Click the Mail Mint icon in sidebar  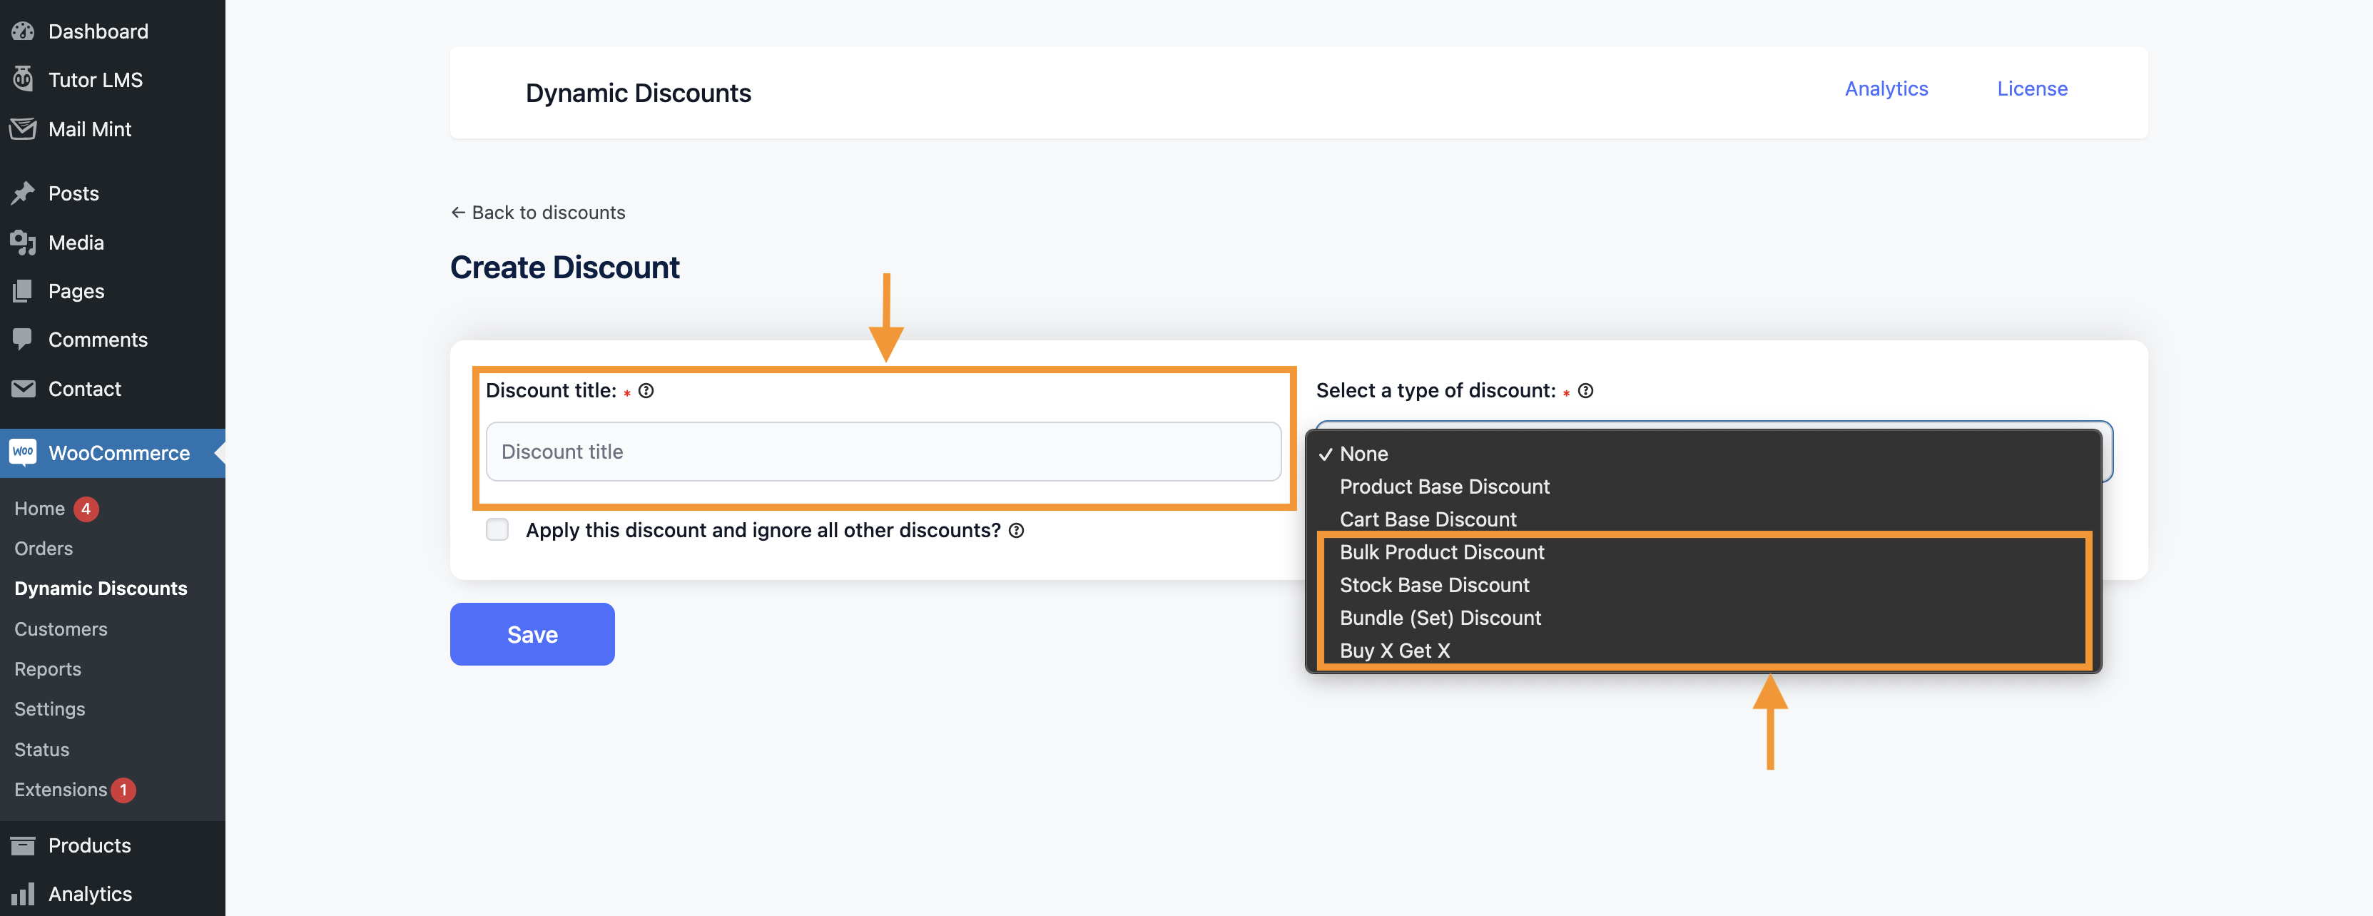point(21,128)
